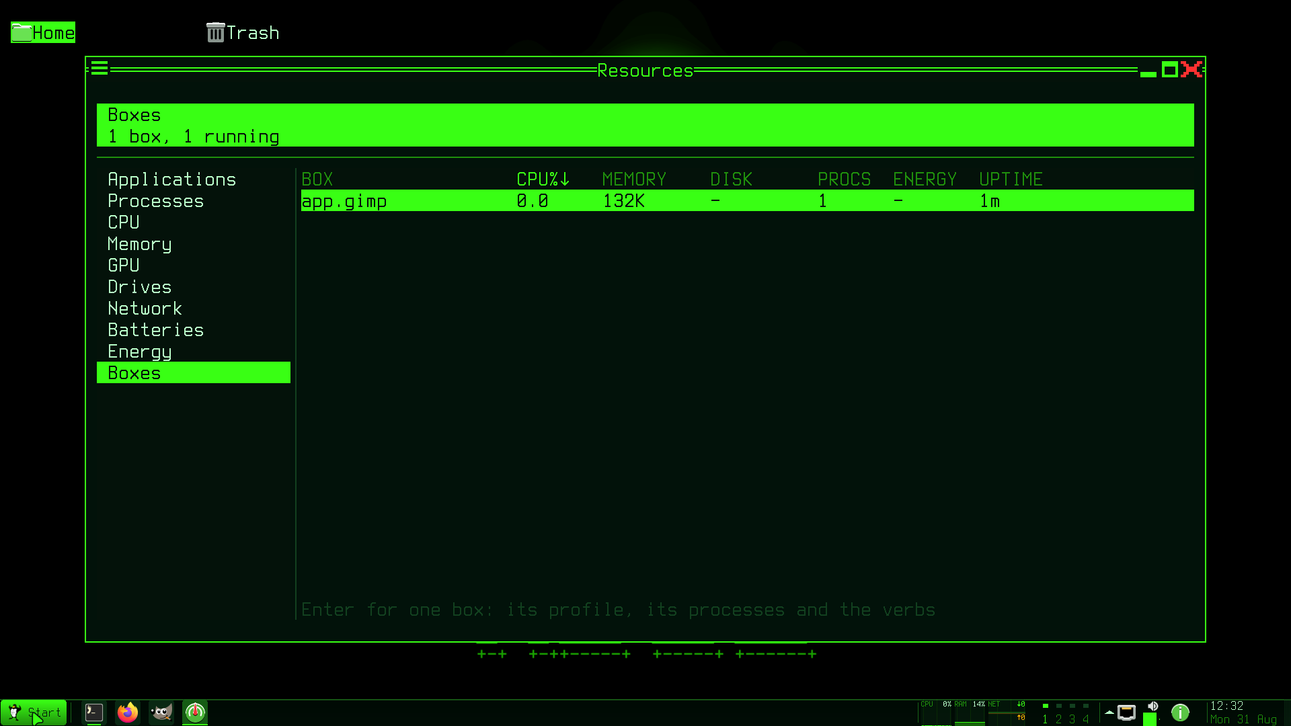The height and width of the screenshot is (726, 1291).
Task: Launch Firefox from the taskbar
Action: (x=128, y=713)
